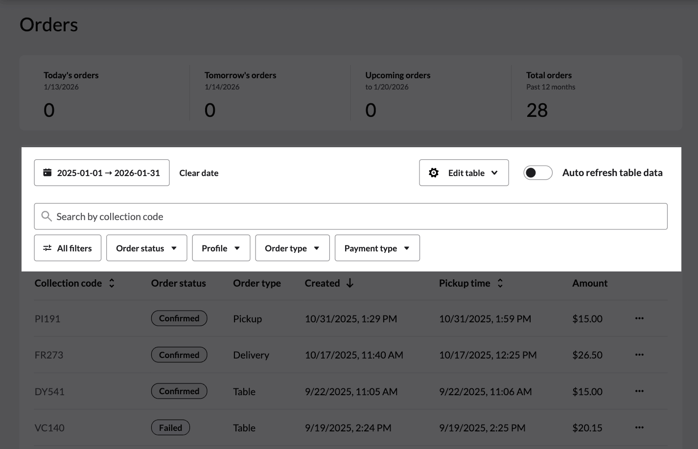Viewport: 698px width, 449px height.
Task: Click the ellipsis icon on the VC140 row
Action: point(639,427)
